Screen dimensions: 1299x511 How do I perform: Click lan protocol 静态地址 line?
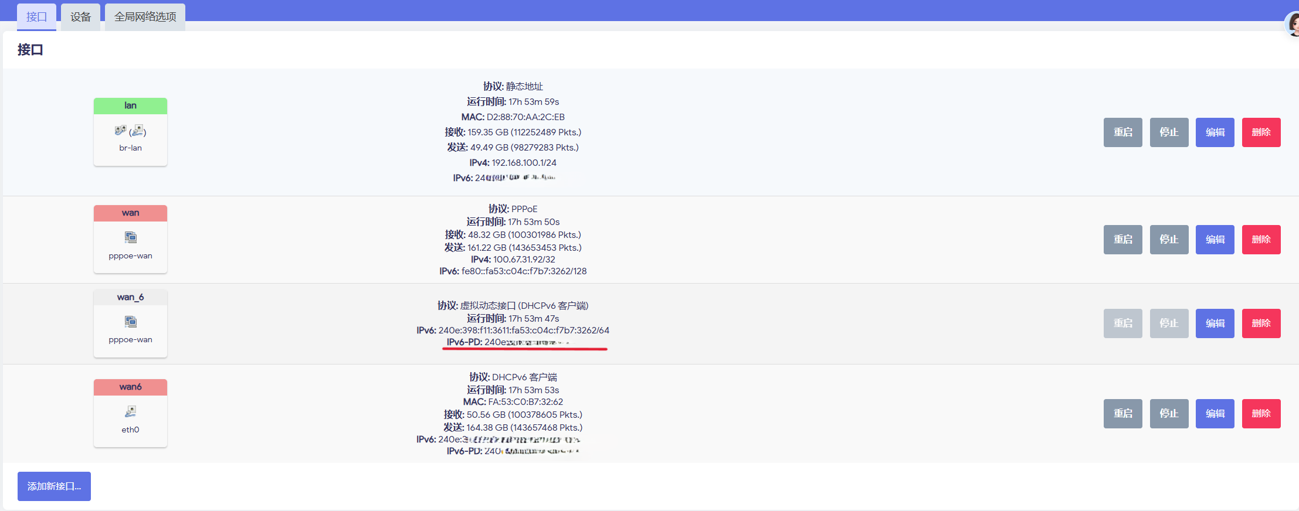point(513,87)
